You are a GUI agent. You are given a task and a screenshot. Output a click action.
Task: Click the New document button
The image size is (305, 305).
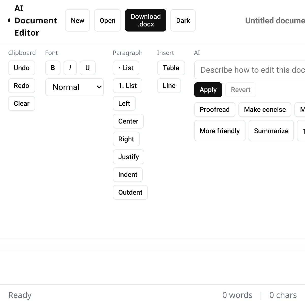[x=78, y=20]
